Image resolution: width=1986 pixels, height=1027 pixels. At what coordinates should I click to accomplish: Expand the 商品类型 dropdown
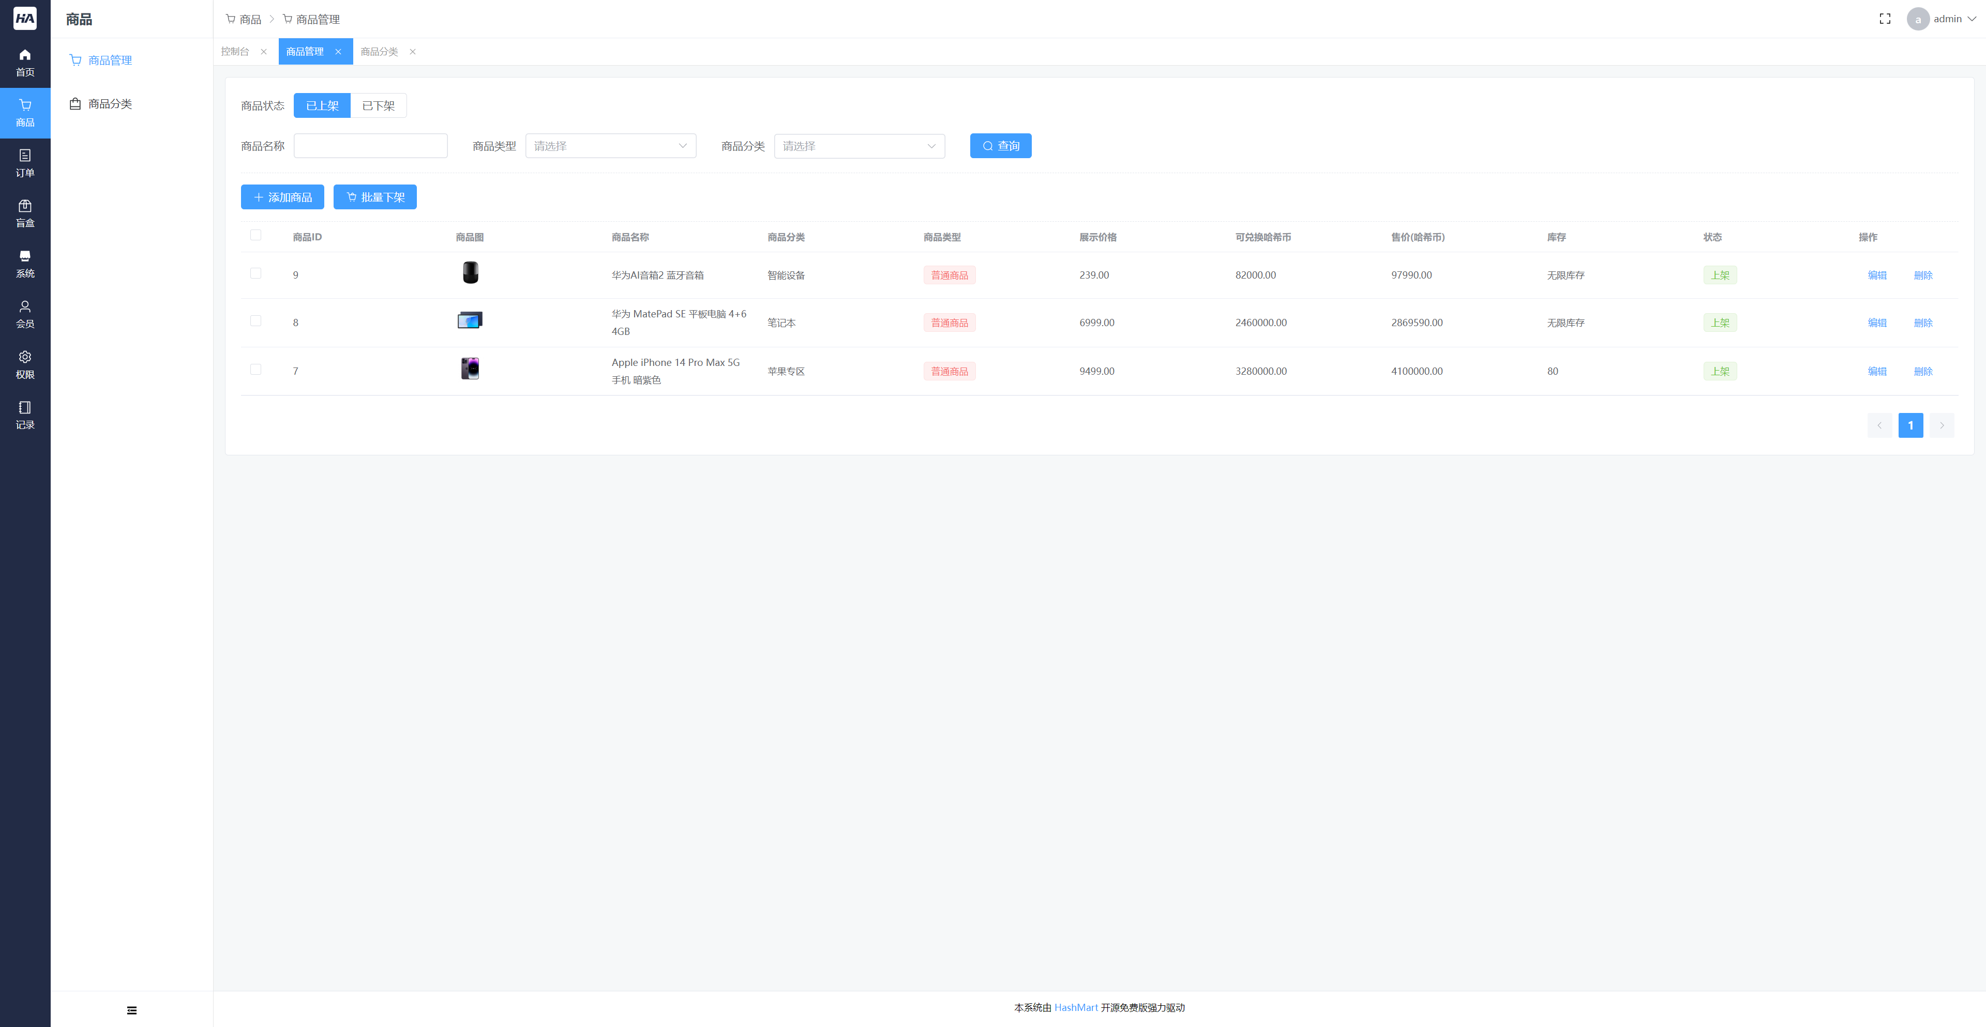click(610, 146)
